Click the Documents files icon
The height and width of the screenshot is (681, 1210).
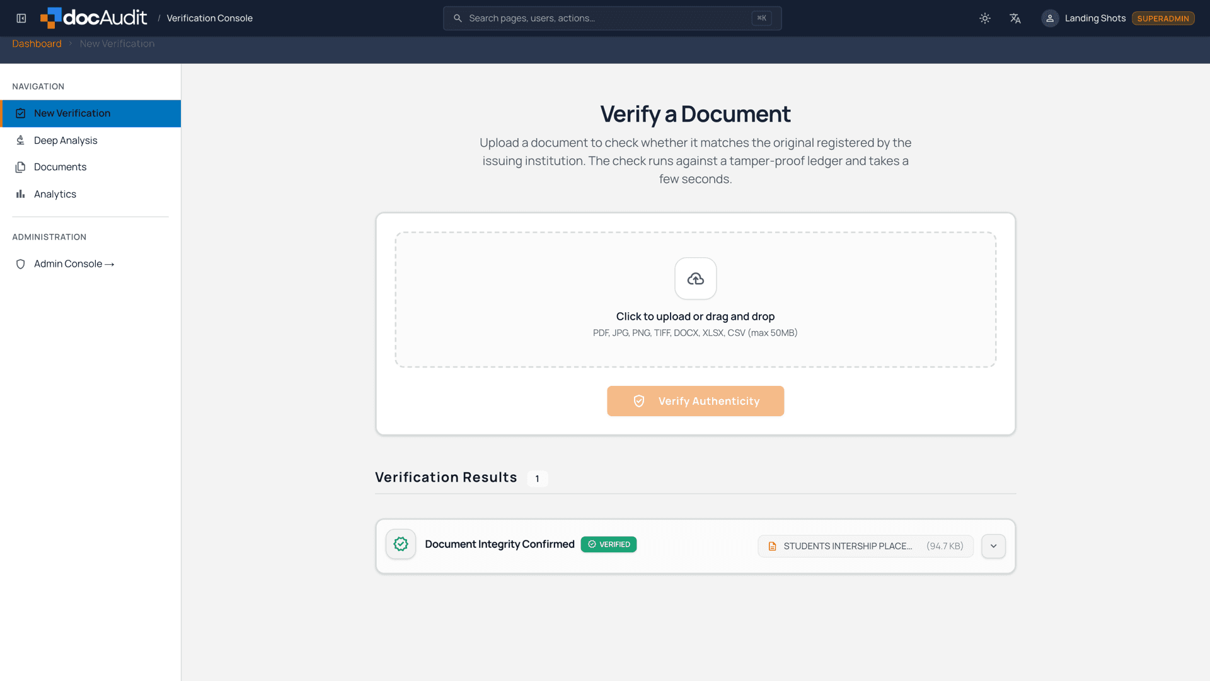pos(21,167)
